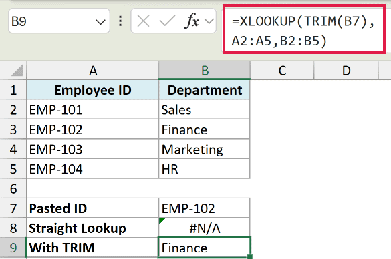The width and height of the screenshot is (391, 259).
Task: Open Insert Function via fx icon
Action: 192,21
